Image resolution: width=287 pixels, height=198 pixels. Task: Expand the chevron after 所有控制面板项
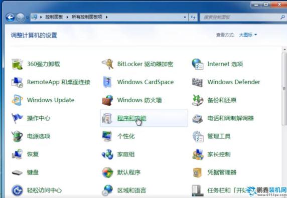[106, 17]
